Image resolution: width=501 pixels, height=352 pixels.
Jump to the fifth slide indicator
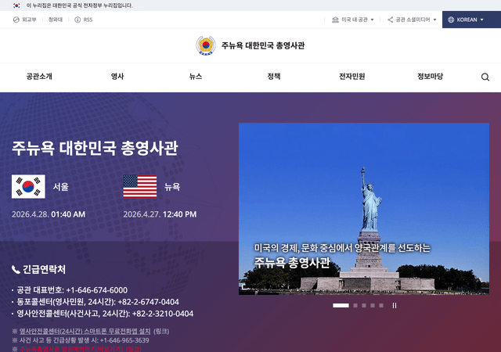click(381, 305)
